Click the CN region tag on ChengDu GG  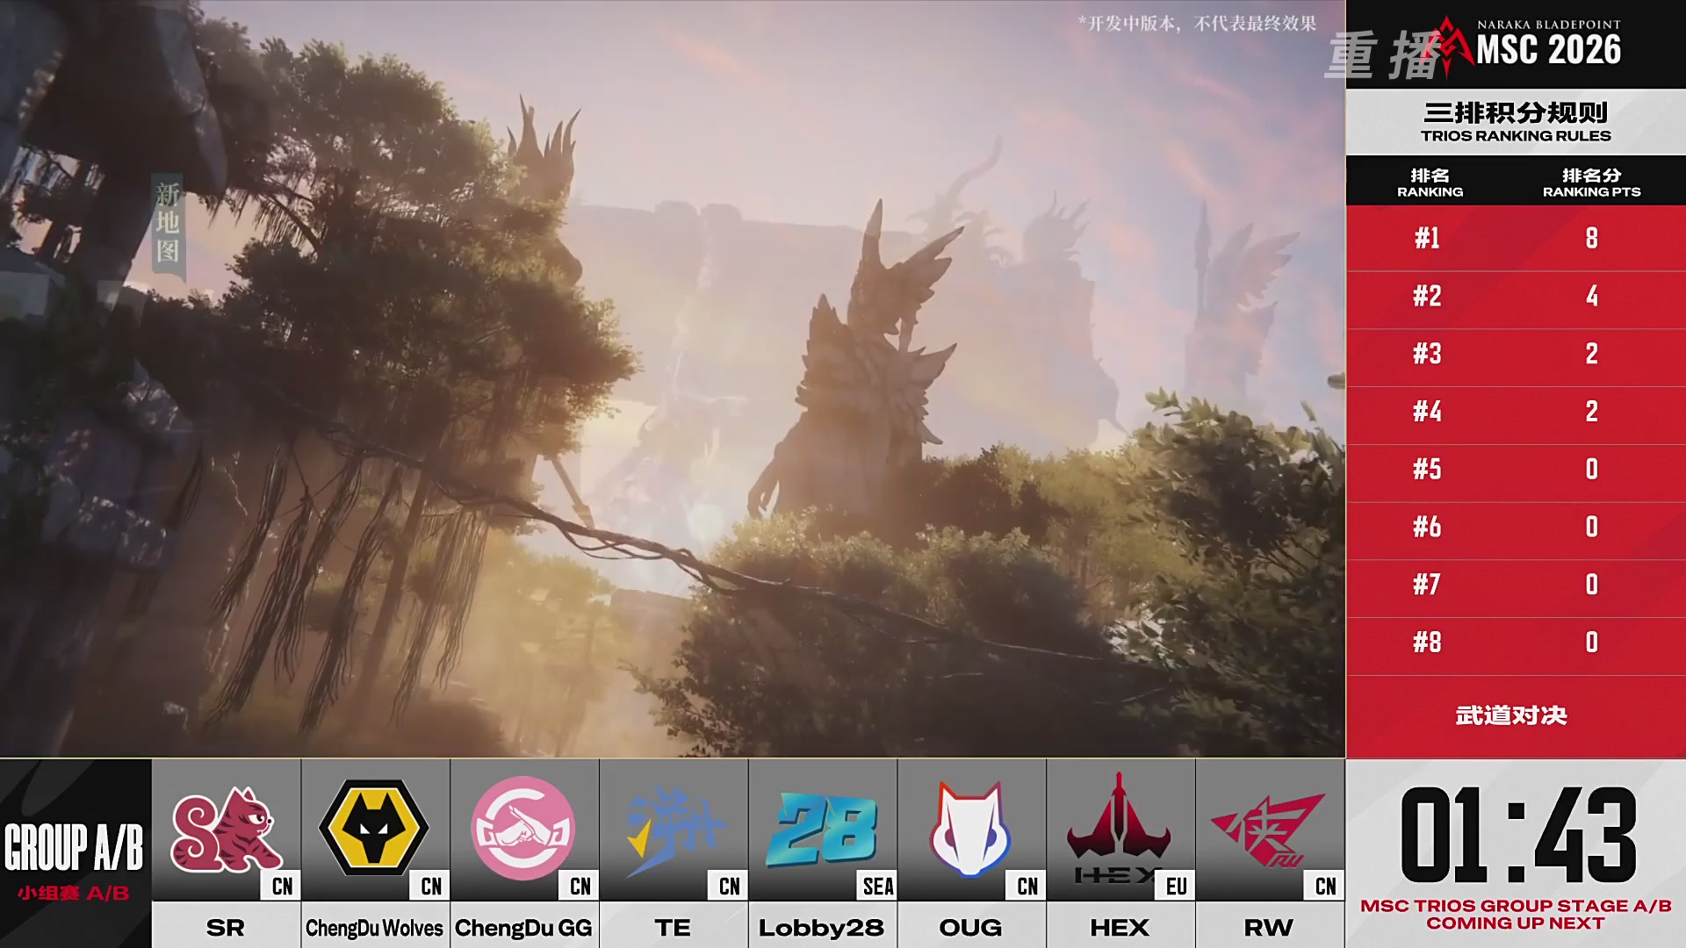tap(580, 886)
